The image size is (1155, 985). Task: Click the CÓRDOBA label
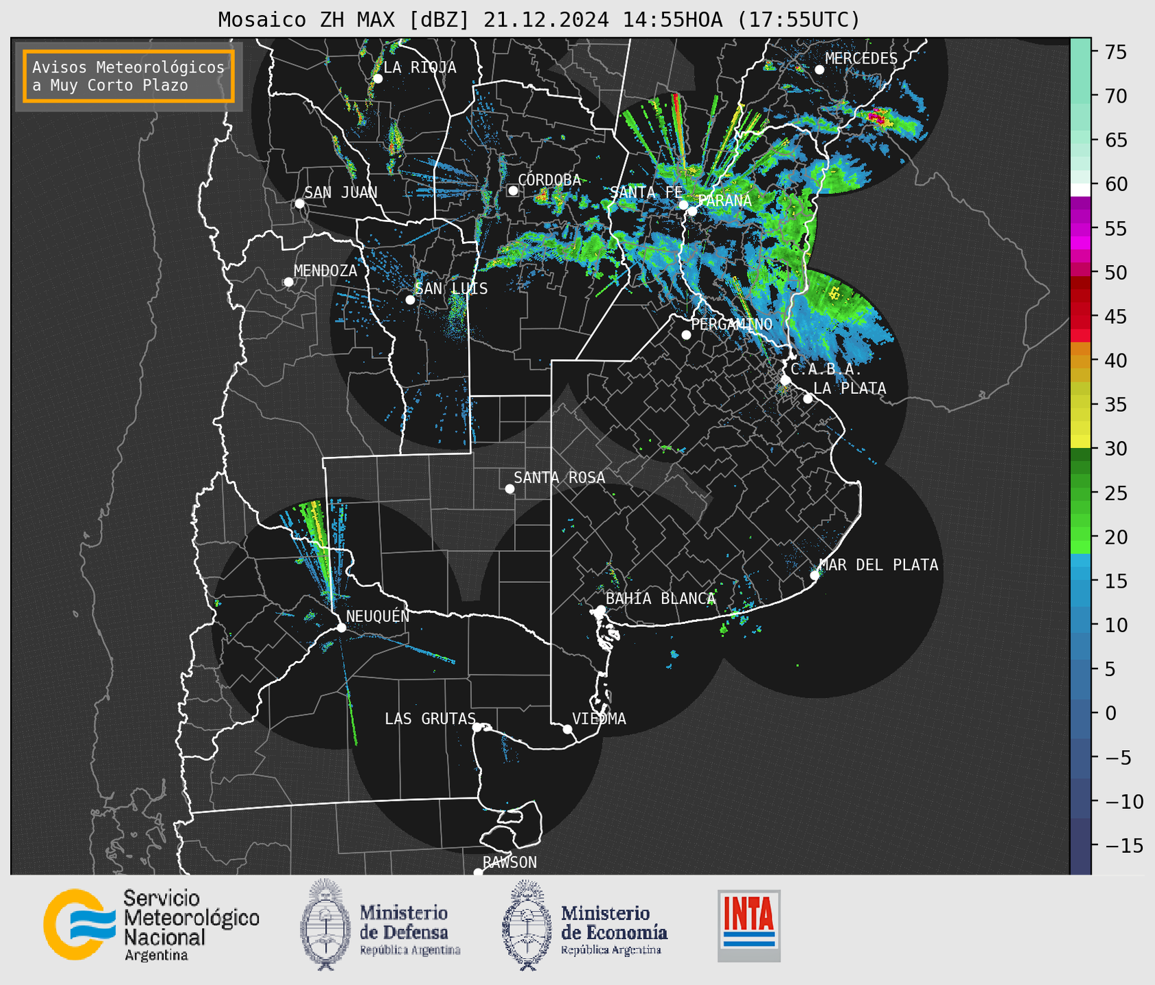[x=549, y=179]
